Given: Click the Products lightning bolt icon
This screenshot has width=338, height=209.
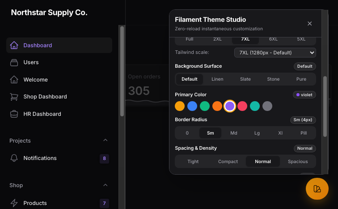Looking at the screenshot, I should 14,203.
